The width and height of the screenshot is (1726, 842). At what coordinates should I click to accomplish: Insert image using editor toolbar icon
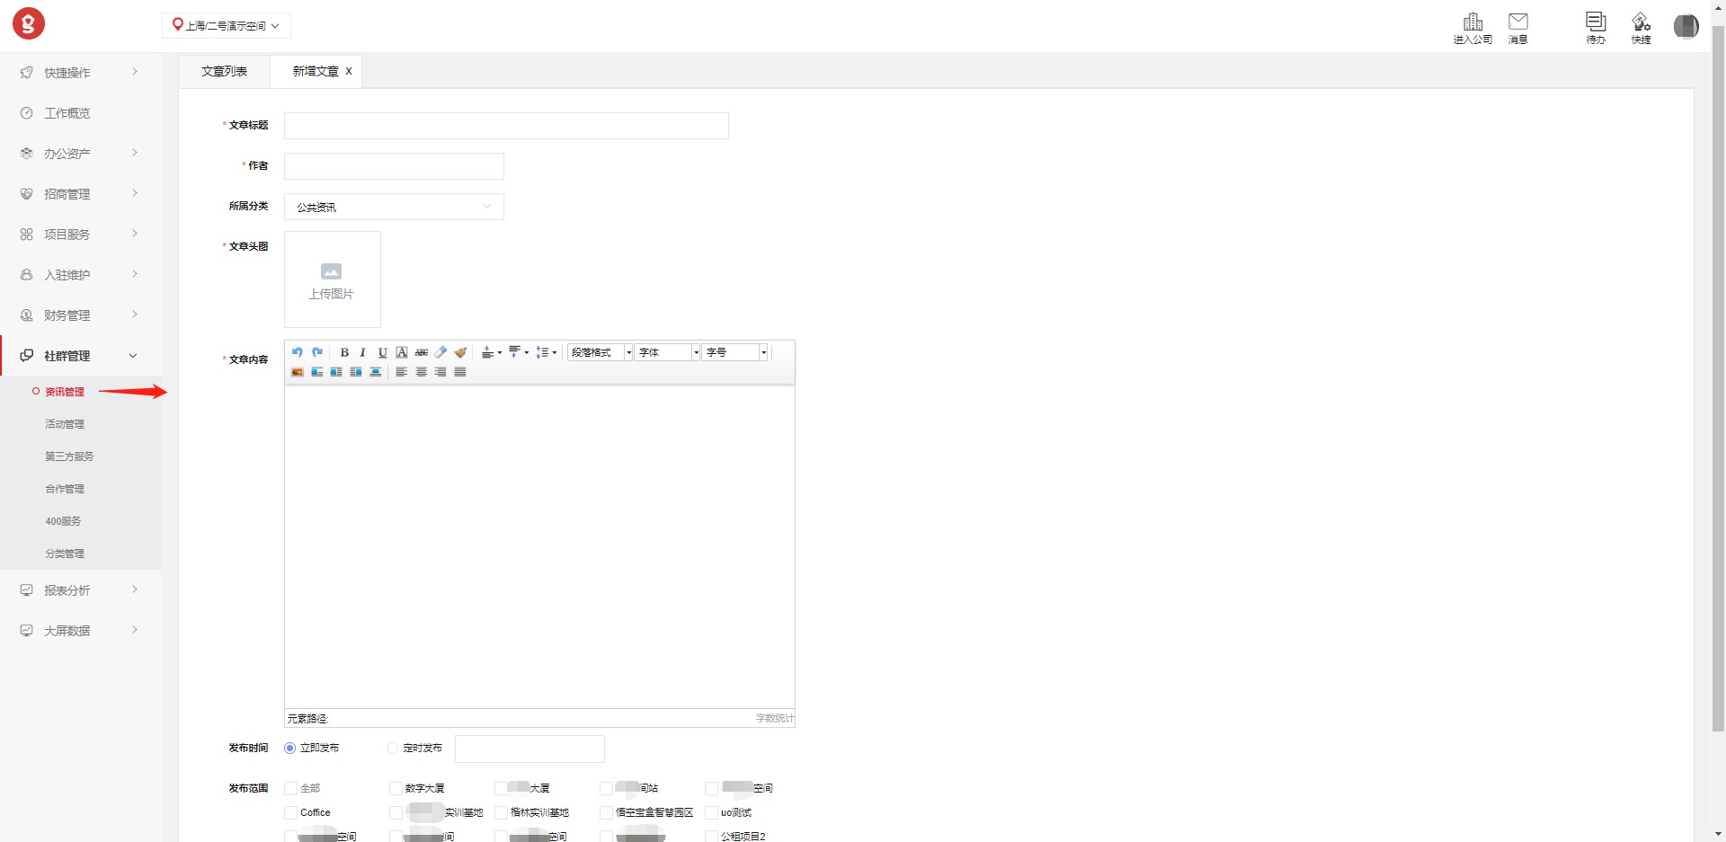tap(298, 372)
